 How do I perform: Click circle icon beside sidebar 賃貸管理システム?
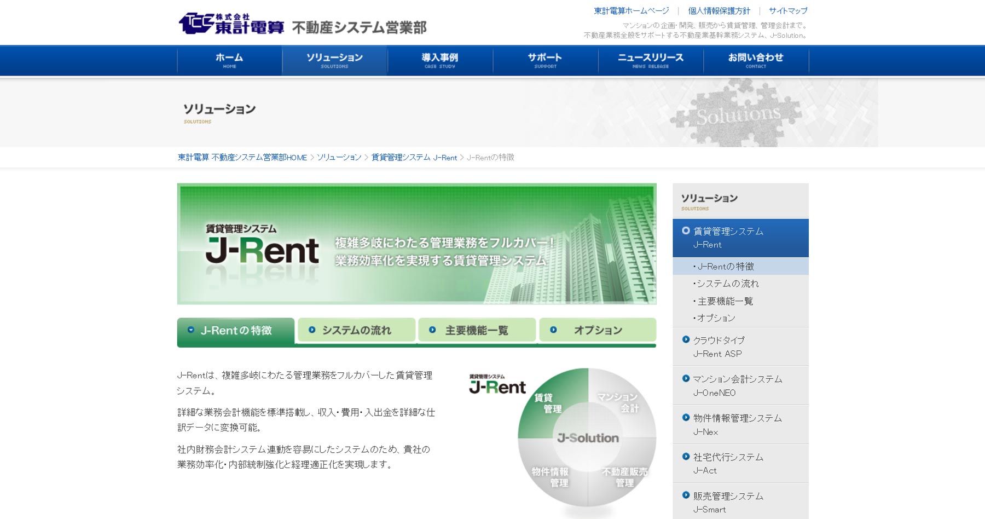pos(686,230)
